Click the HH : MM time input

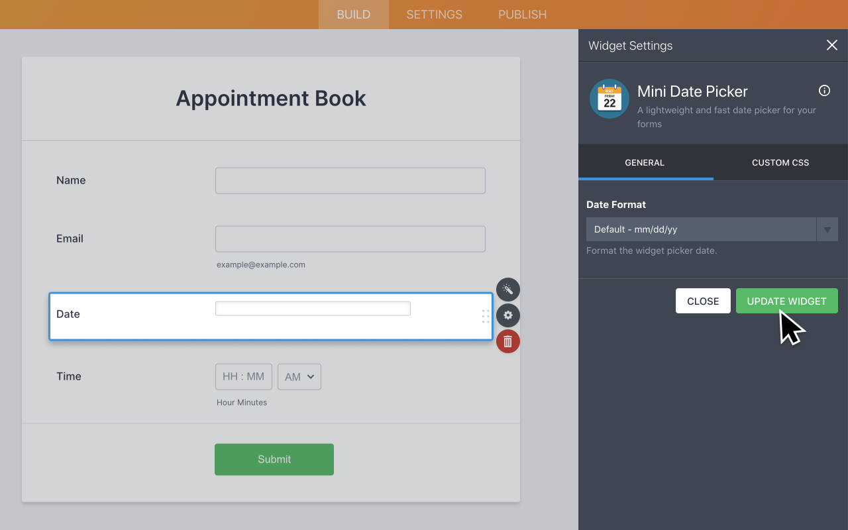point(243,376)
